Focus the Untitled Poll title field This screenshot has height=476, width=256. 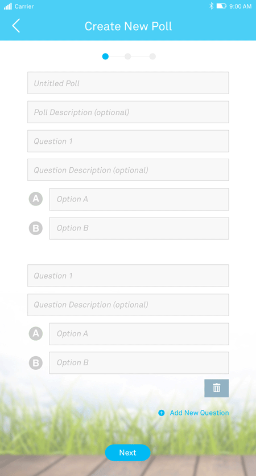coord(128,83)
